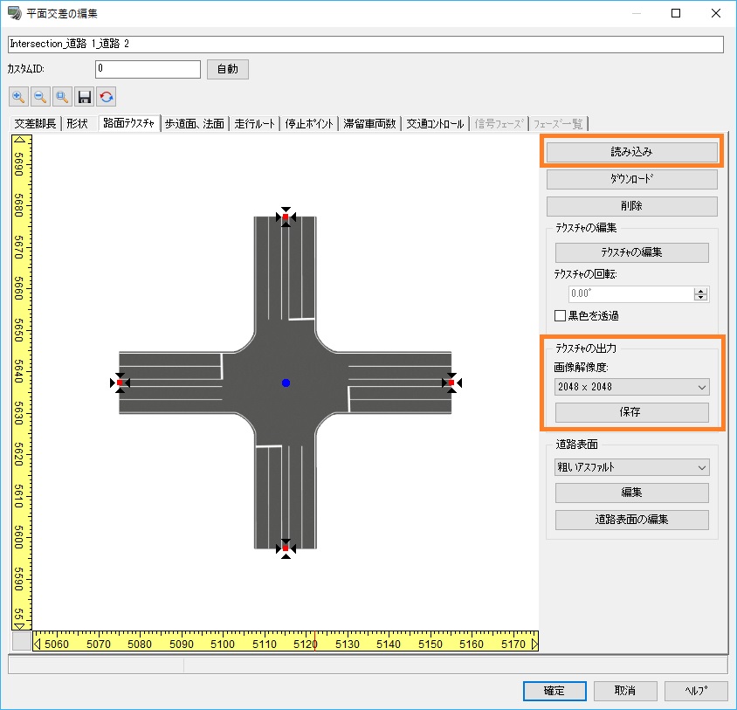Confirm with the 確定 button

(x=554, y=691)
